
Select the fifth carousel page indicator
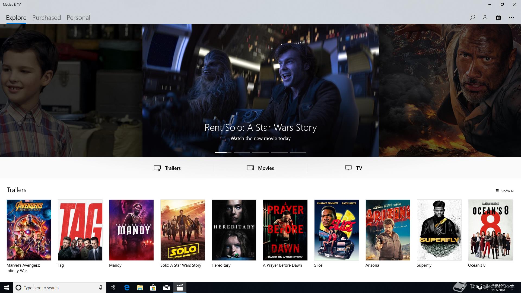(298, 152)
